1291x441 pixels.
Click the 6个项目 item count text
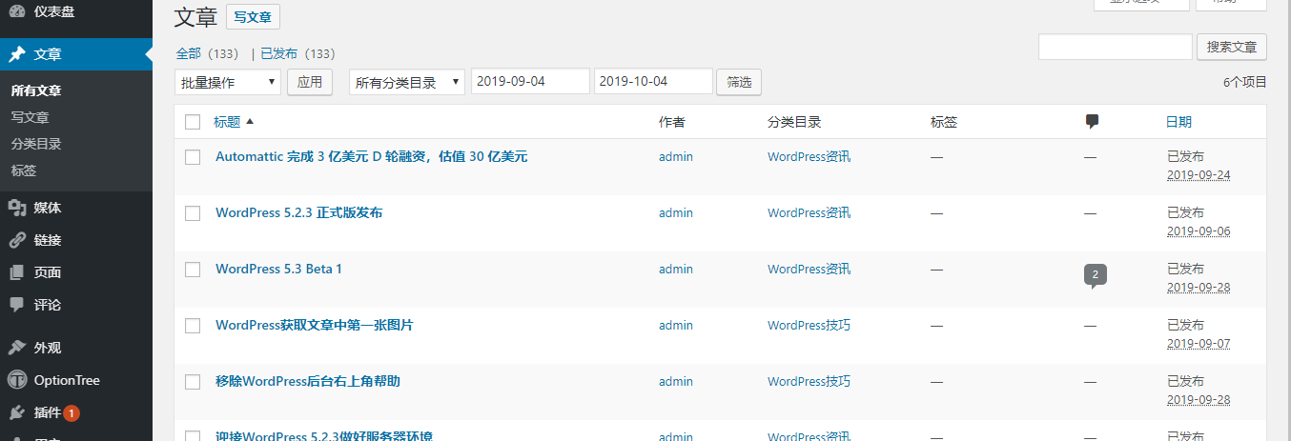[1245, 82]
